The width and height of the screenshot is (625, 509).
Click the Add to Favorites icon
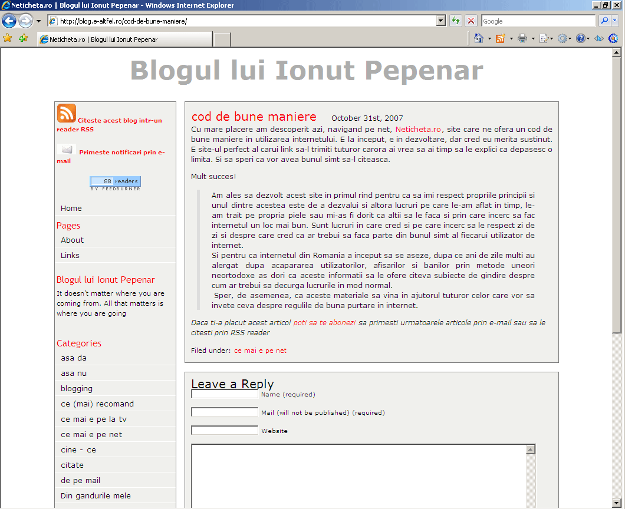23,38
